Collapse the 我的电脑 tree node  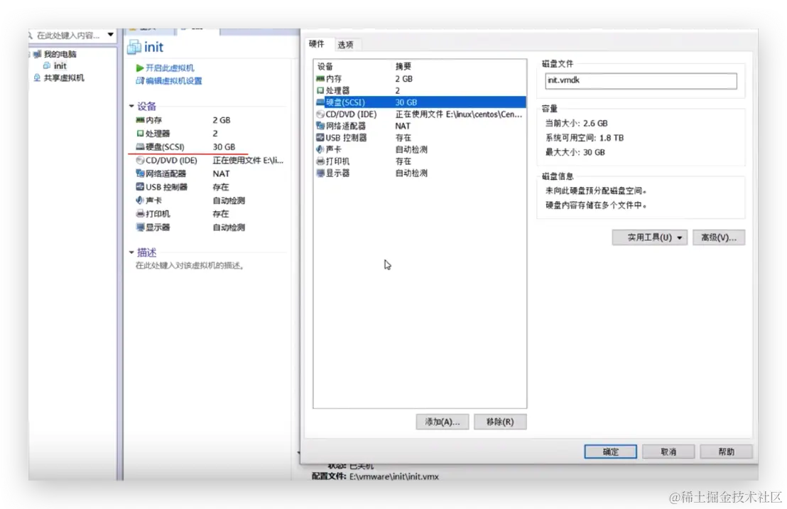30,54
